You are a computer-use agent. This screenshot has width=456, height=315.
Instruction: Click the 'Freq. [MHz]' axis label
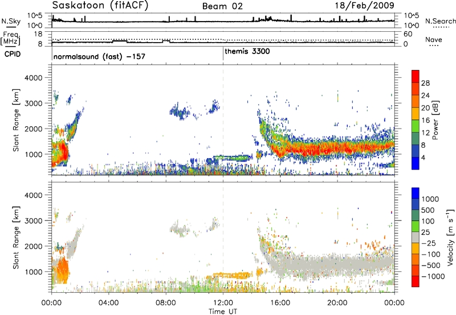pyautogui.click(x=11, y=38)
